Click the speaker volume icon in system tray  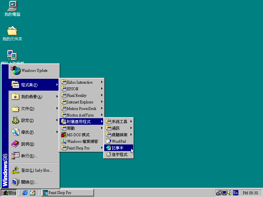[x=229, y=193]
